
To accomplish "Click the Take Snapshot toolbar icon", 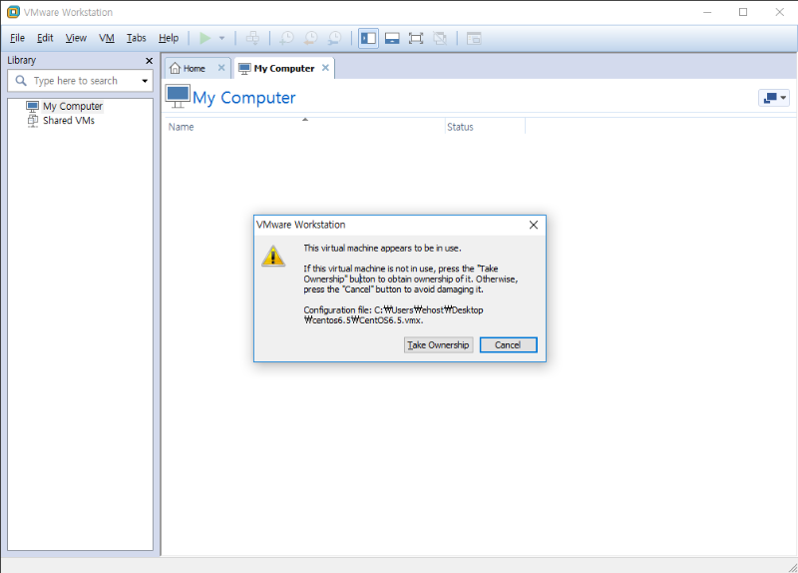I will (x=287, y=38).
